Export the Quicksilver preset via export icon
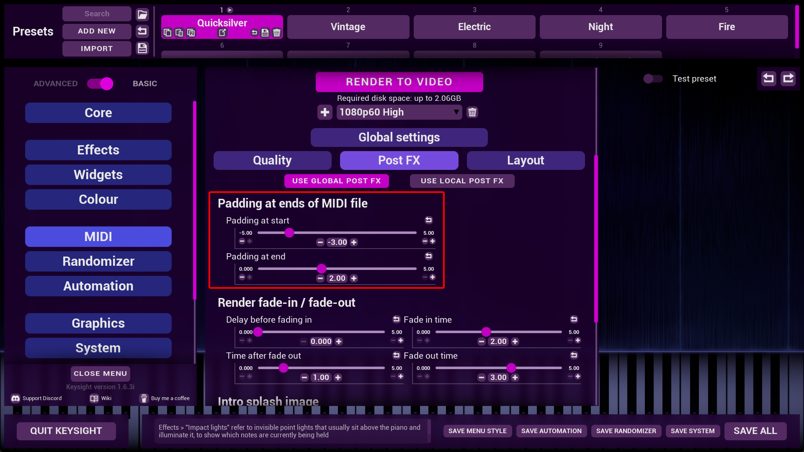Viewport: 804px width, 452px height. (222, 33)
